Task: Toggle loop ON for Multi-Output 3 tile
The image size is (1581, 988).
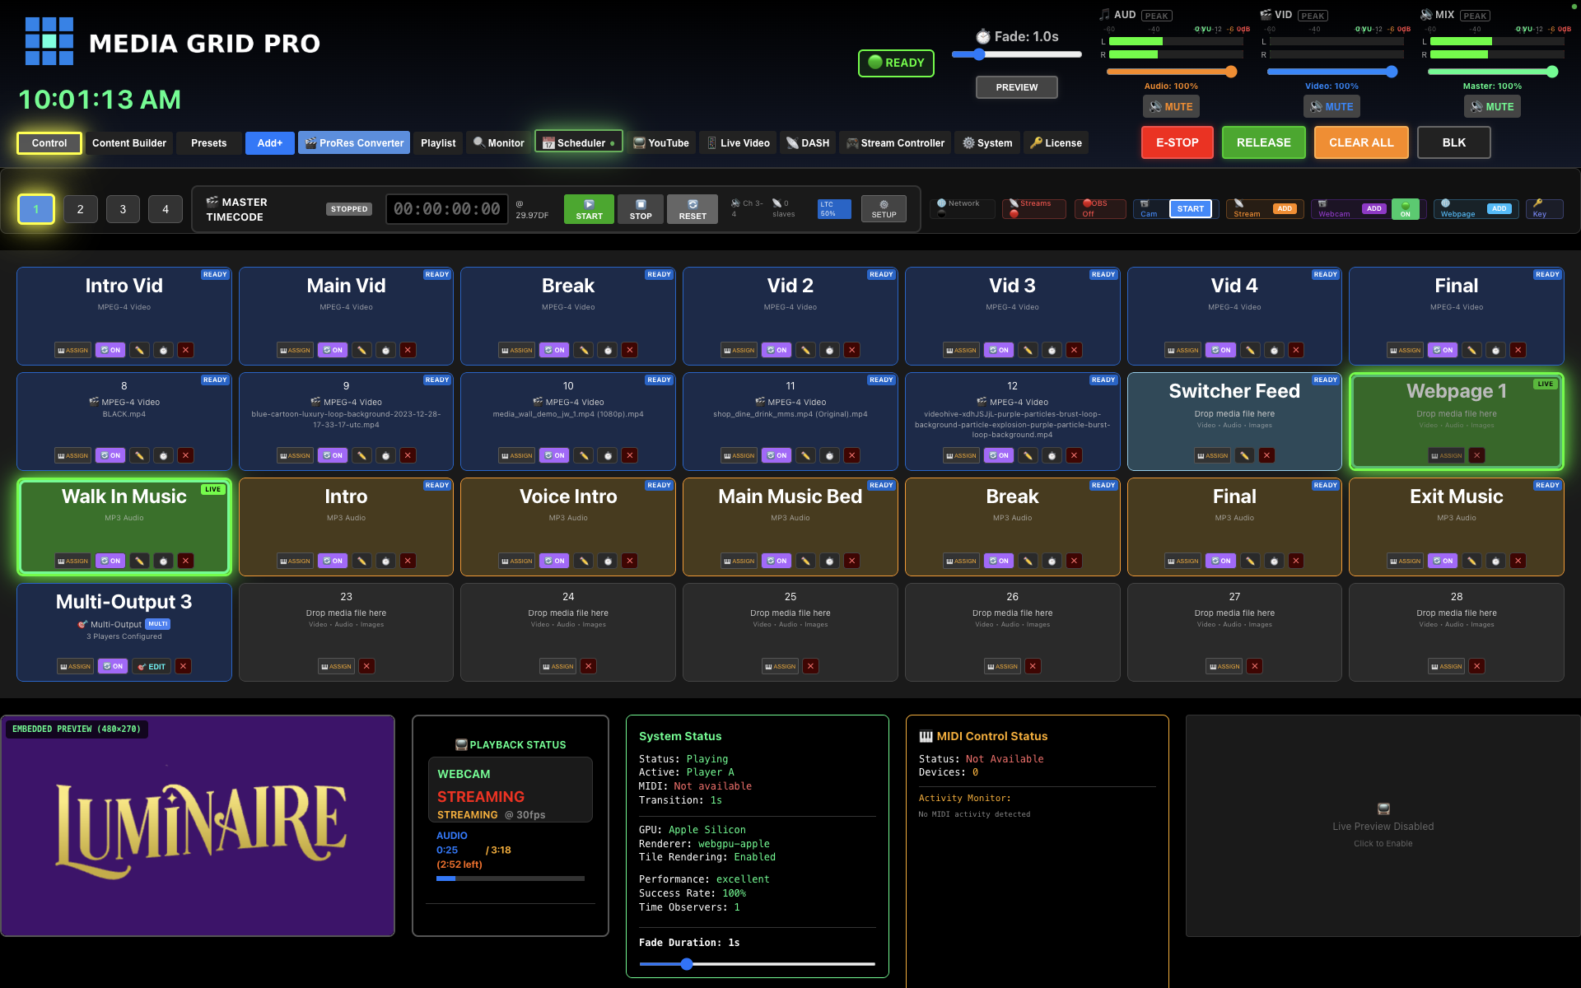Action: click(x=113, y=666)
